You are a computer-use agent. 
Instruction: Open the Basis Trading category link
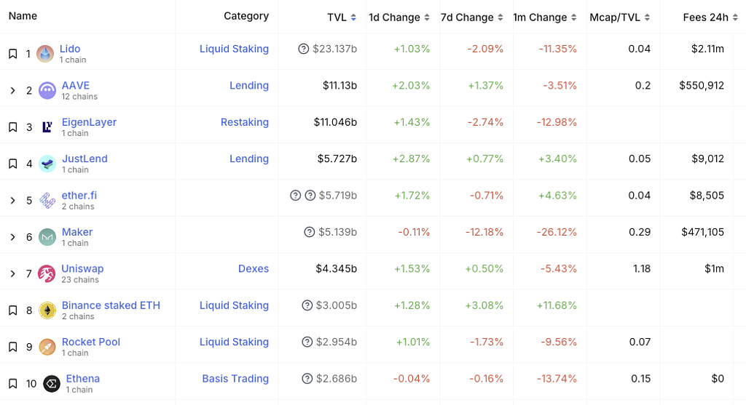coord(235,379)
